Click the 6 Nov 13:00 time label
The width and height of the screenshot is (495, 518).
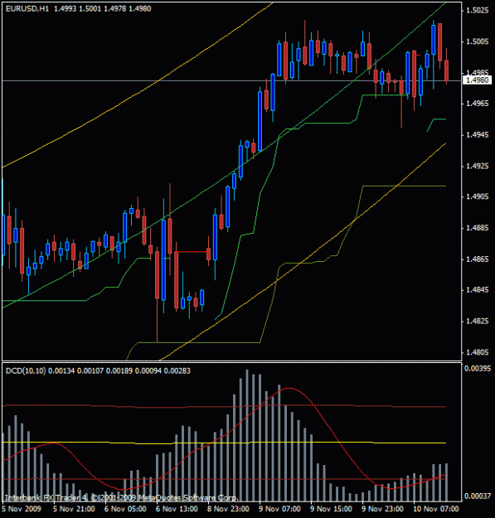pos(177,509)
